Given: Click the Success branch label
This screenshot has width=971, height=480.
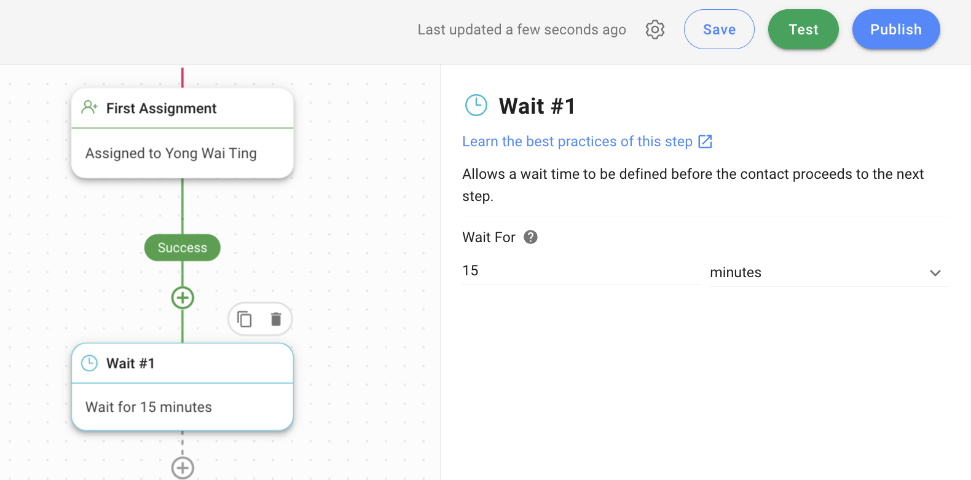Looking at the screenshot, I should 183,248.
